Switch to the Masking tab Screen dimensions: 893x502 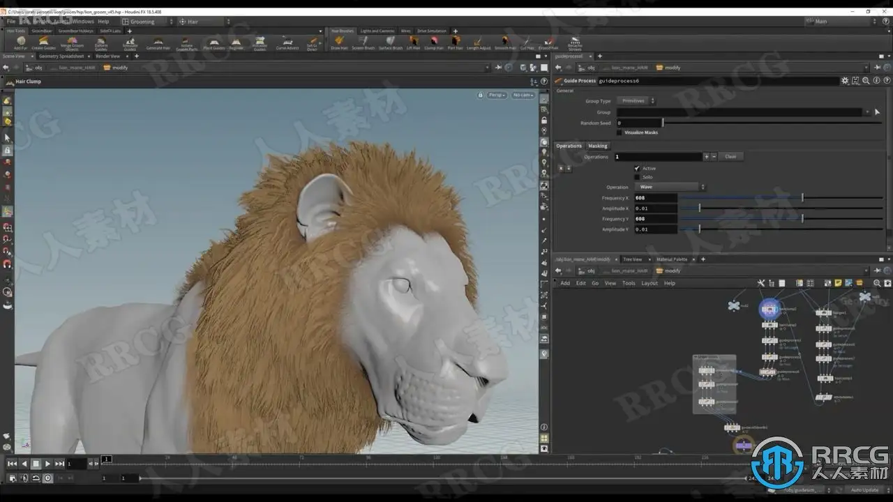[x=597, y=146]
